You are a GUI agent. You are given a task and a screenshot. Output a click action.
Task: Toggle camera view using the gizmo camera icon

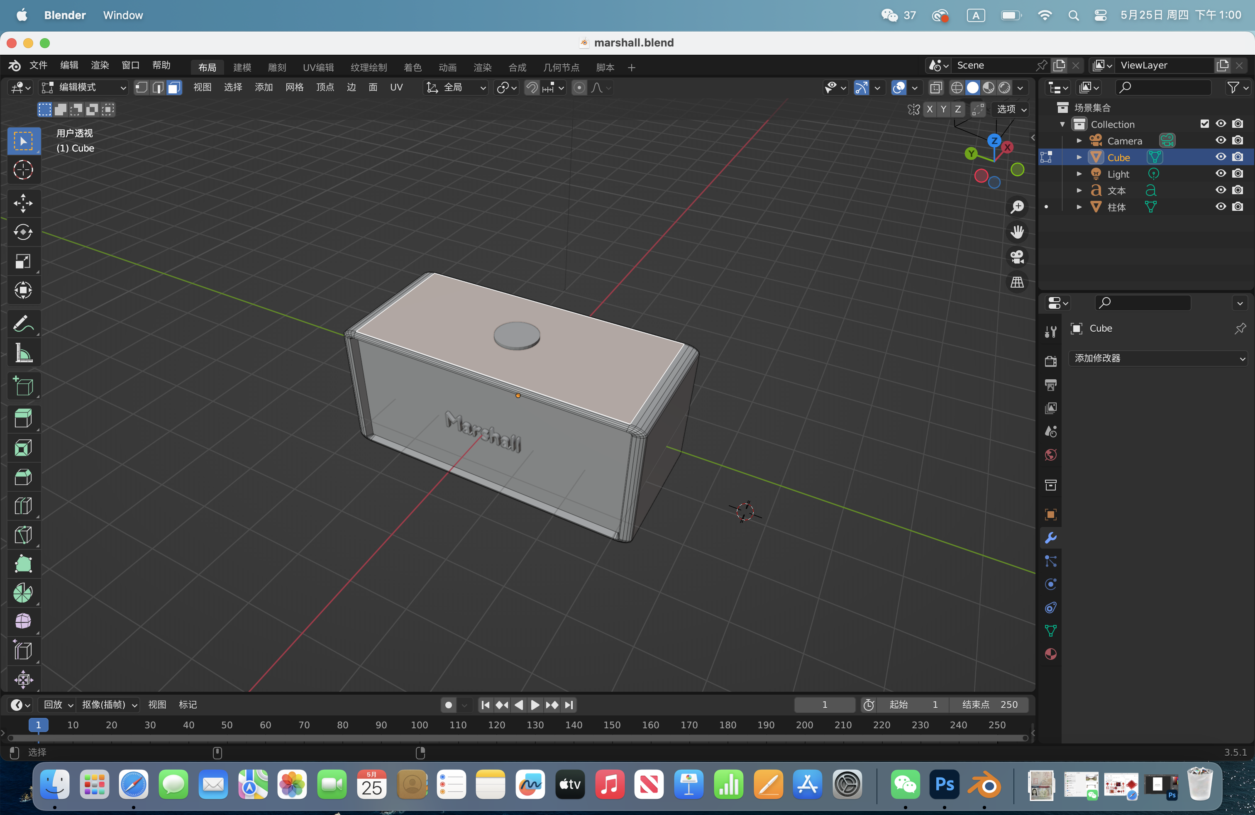tap(1017, 257)
